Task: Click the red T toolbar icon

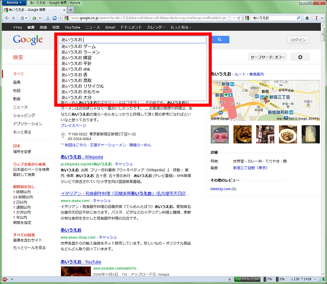Action: [x=316, y=18]
